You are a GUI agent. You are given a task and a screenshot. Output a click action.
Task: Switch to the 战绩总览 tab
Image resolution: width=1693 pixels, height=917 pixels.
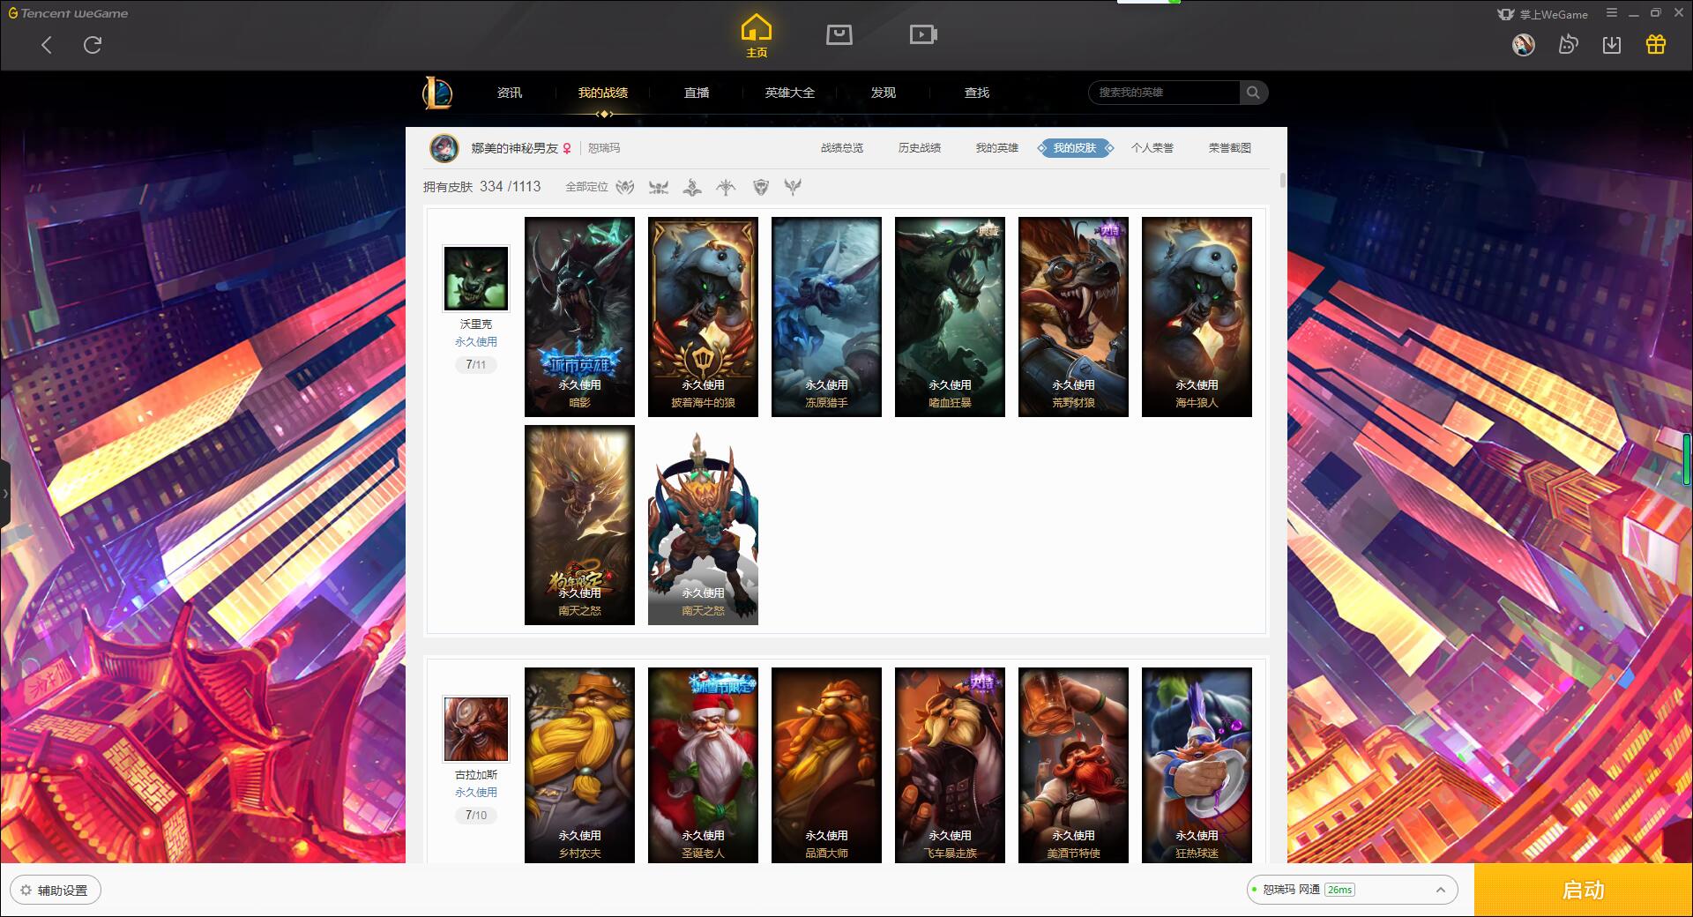pos(842,148)
